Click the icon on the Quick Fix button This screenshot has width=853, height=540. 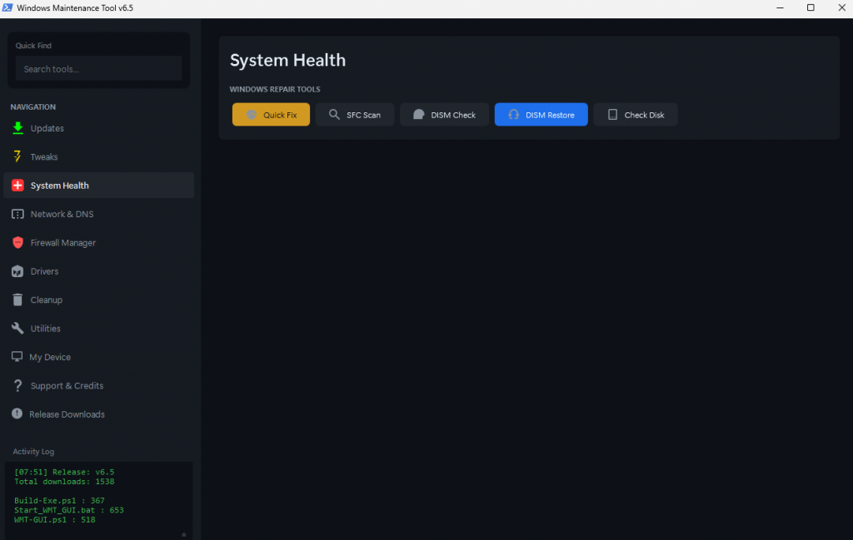(x=252, y=115)
